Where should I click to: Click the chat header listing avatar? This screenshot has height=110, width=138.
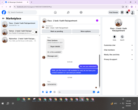[x=44, y=21]
